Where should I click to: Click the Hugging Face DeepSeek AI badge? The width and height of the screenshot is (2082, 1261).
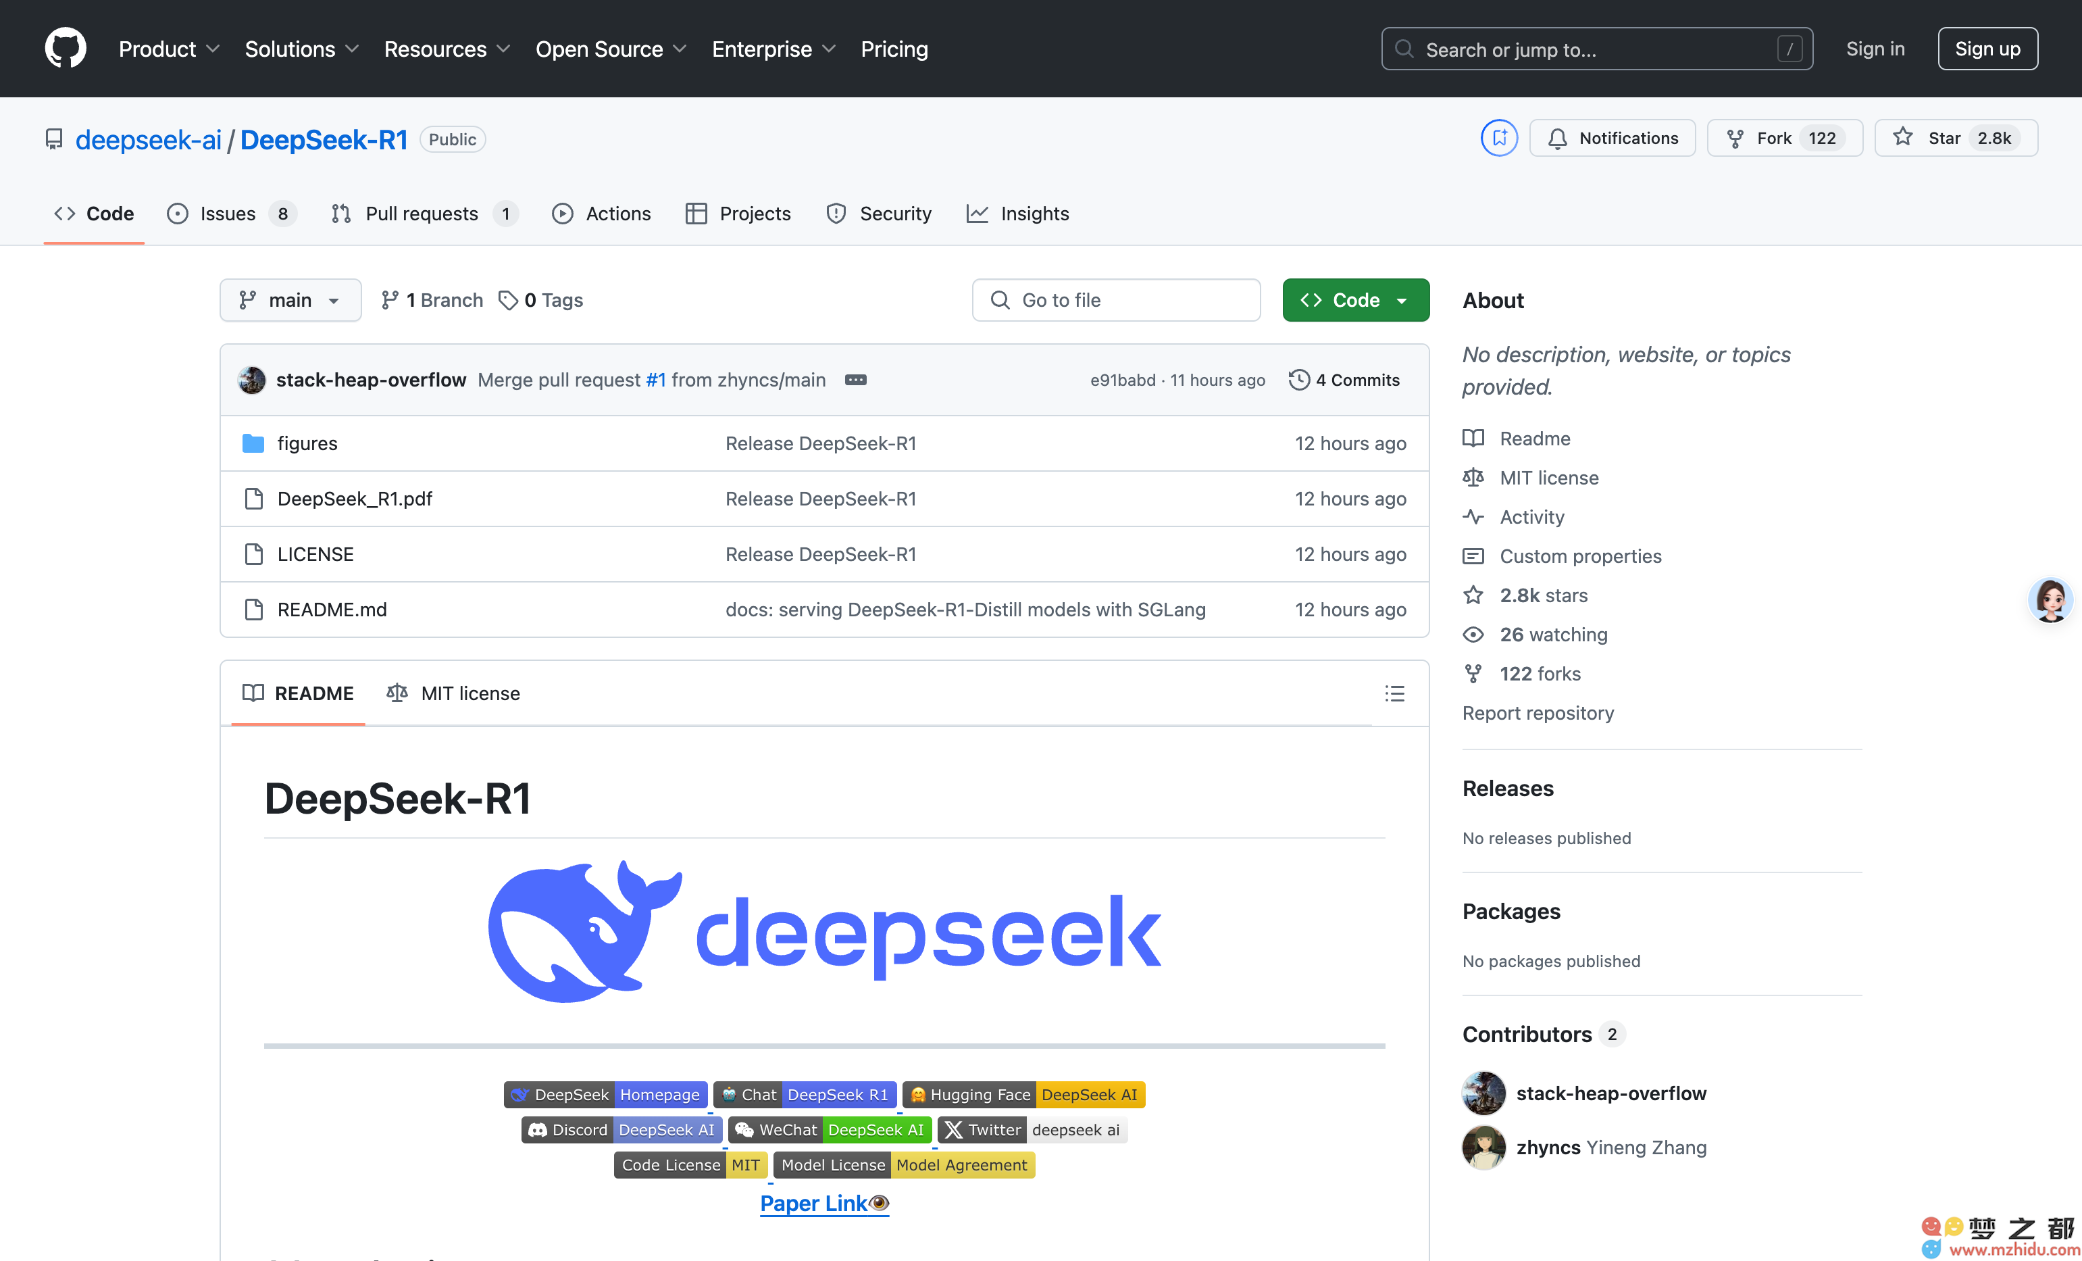(1023, 1095)
